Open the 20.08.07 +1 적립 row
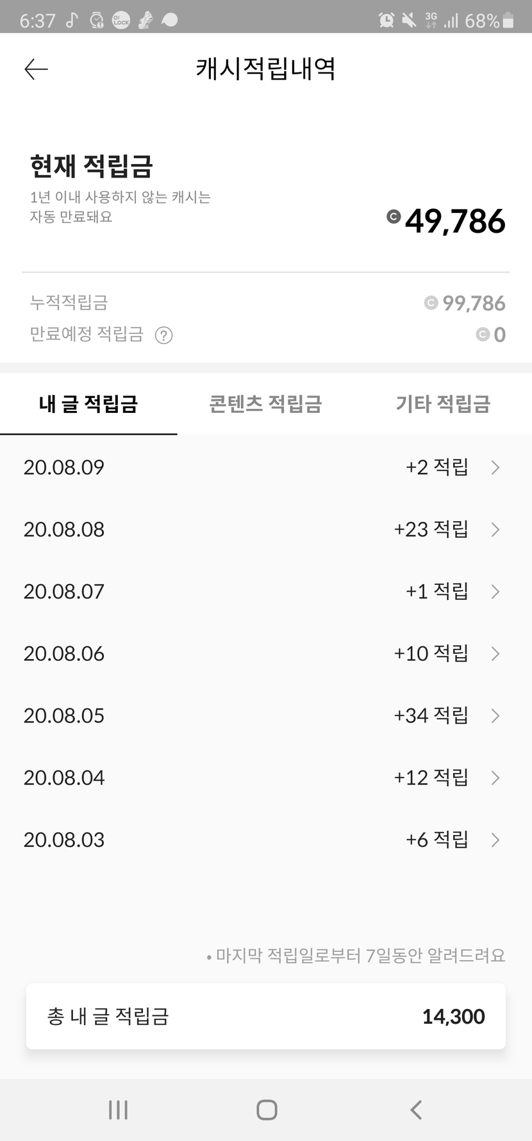This screenshot has height=1141, width=532. (x=265, y=591)
